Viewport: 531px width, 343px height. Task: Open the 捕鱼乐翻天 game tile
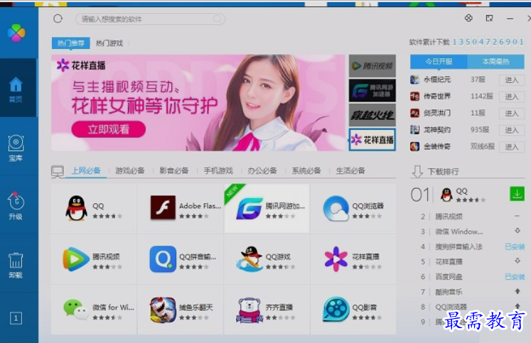click(181, 310)
